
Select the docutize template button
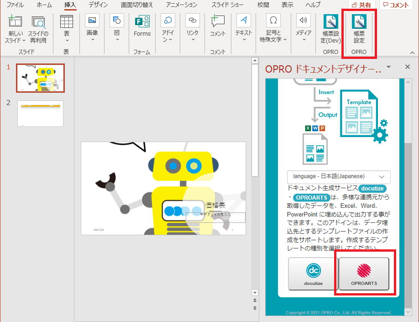coord(313,274)
